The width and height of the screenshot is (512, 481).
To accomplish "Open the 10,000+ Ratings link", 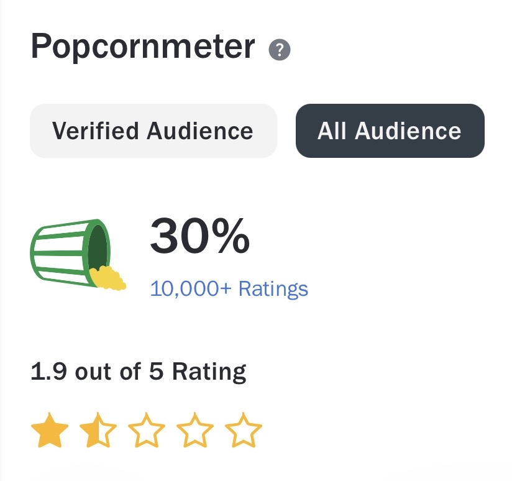I will coord(229,289).
